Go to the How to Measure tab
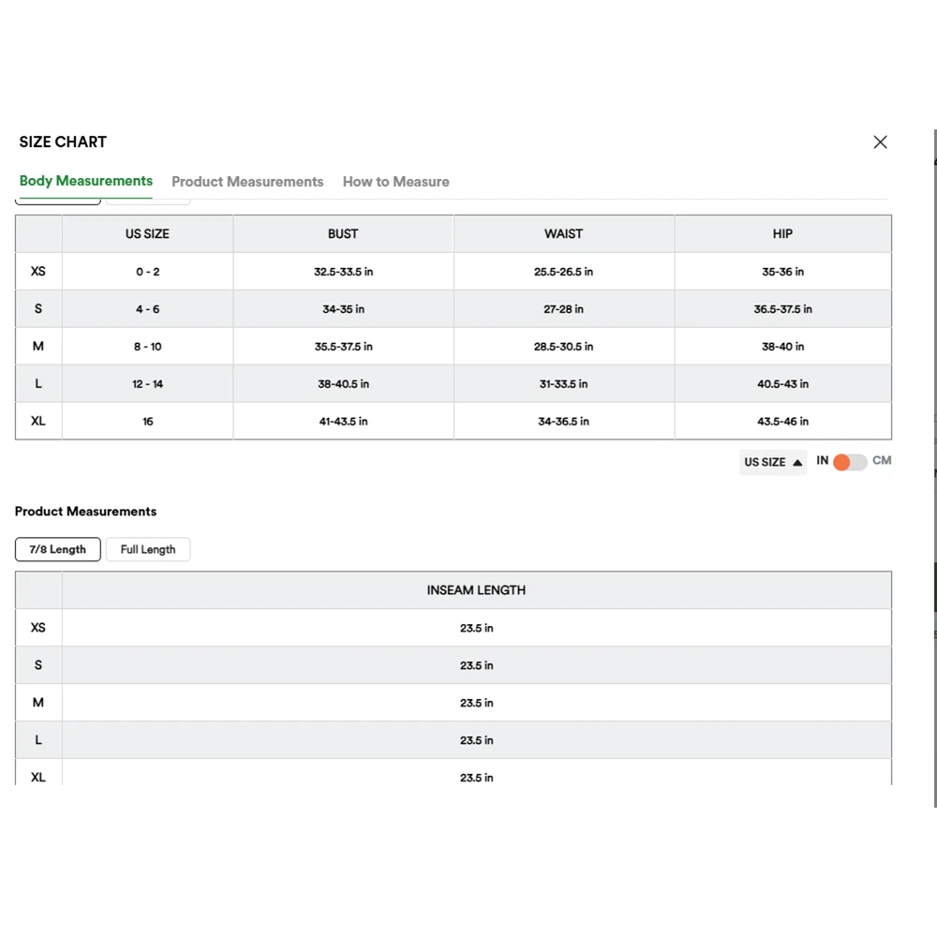The width and height of the screenshot is (937, 937). [x=395, y=182]
